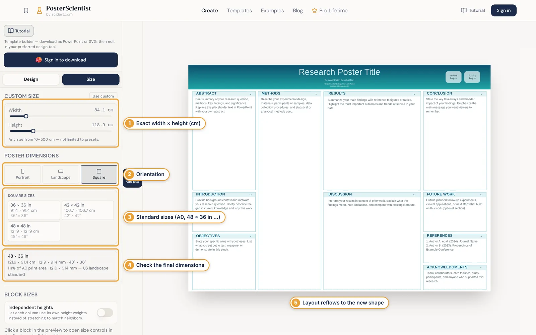Screen dimensions: 536x335
Task: Go to the Create nav item
Action: pos(210,10)
